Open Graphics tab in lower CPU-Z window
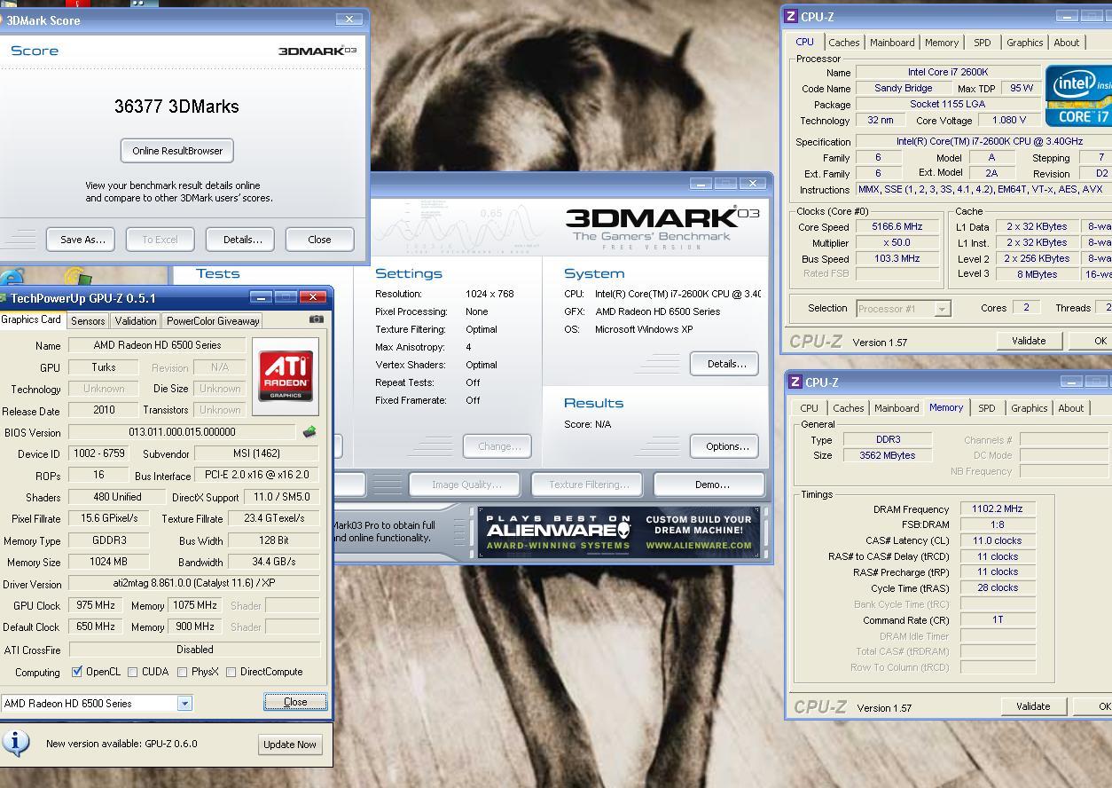The image size is (1112, 788). (1029, 408)
